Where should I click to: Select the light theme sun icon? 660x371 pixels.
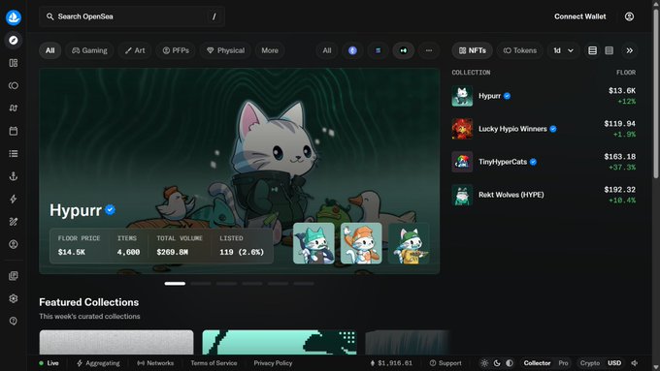(x=484, y=363)
